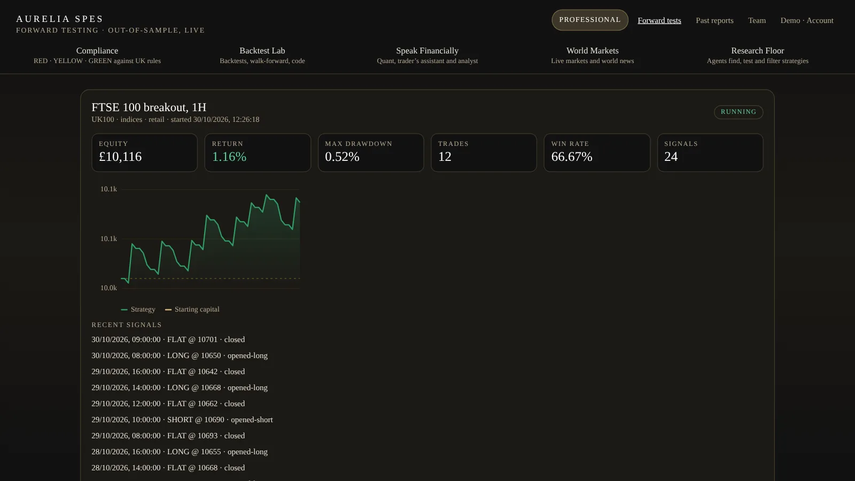
Task: Open the World Markets section
Action: 593,55
